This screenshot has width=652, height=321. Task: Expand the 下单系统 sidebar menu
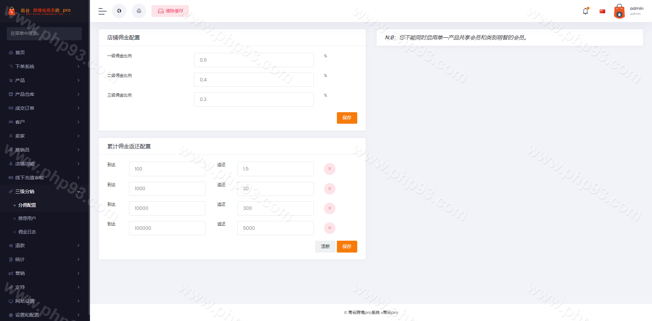pyautogui.click(x=44, y=66)
